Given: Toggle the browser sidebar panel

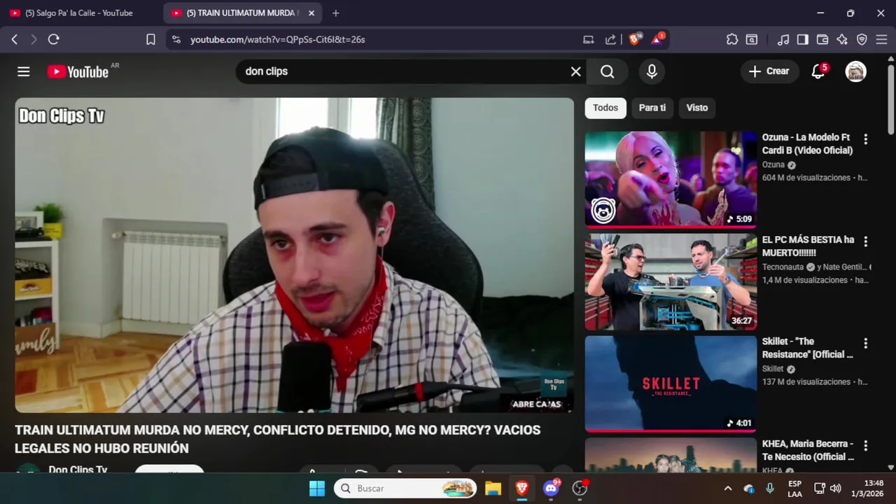Looking at the screenshot, I should (x=803, y=39).
